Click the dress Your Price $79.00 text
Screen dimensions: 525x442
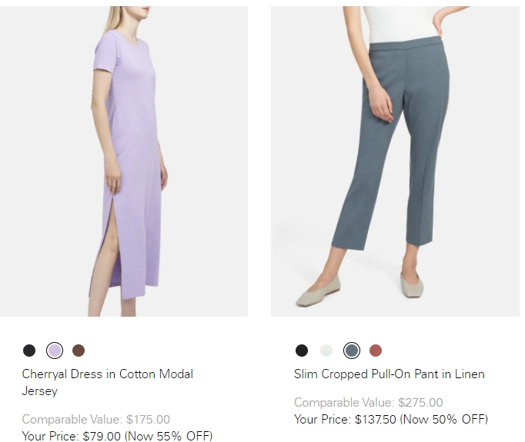click(x=72, y=437)
